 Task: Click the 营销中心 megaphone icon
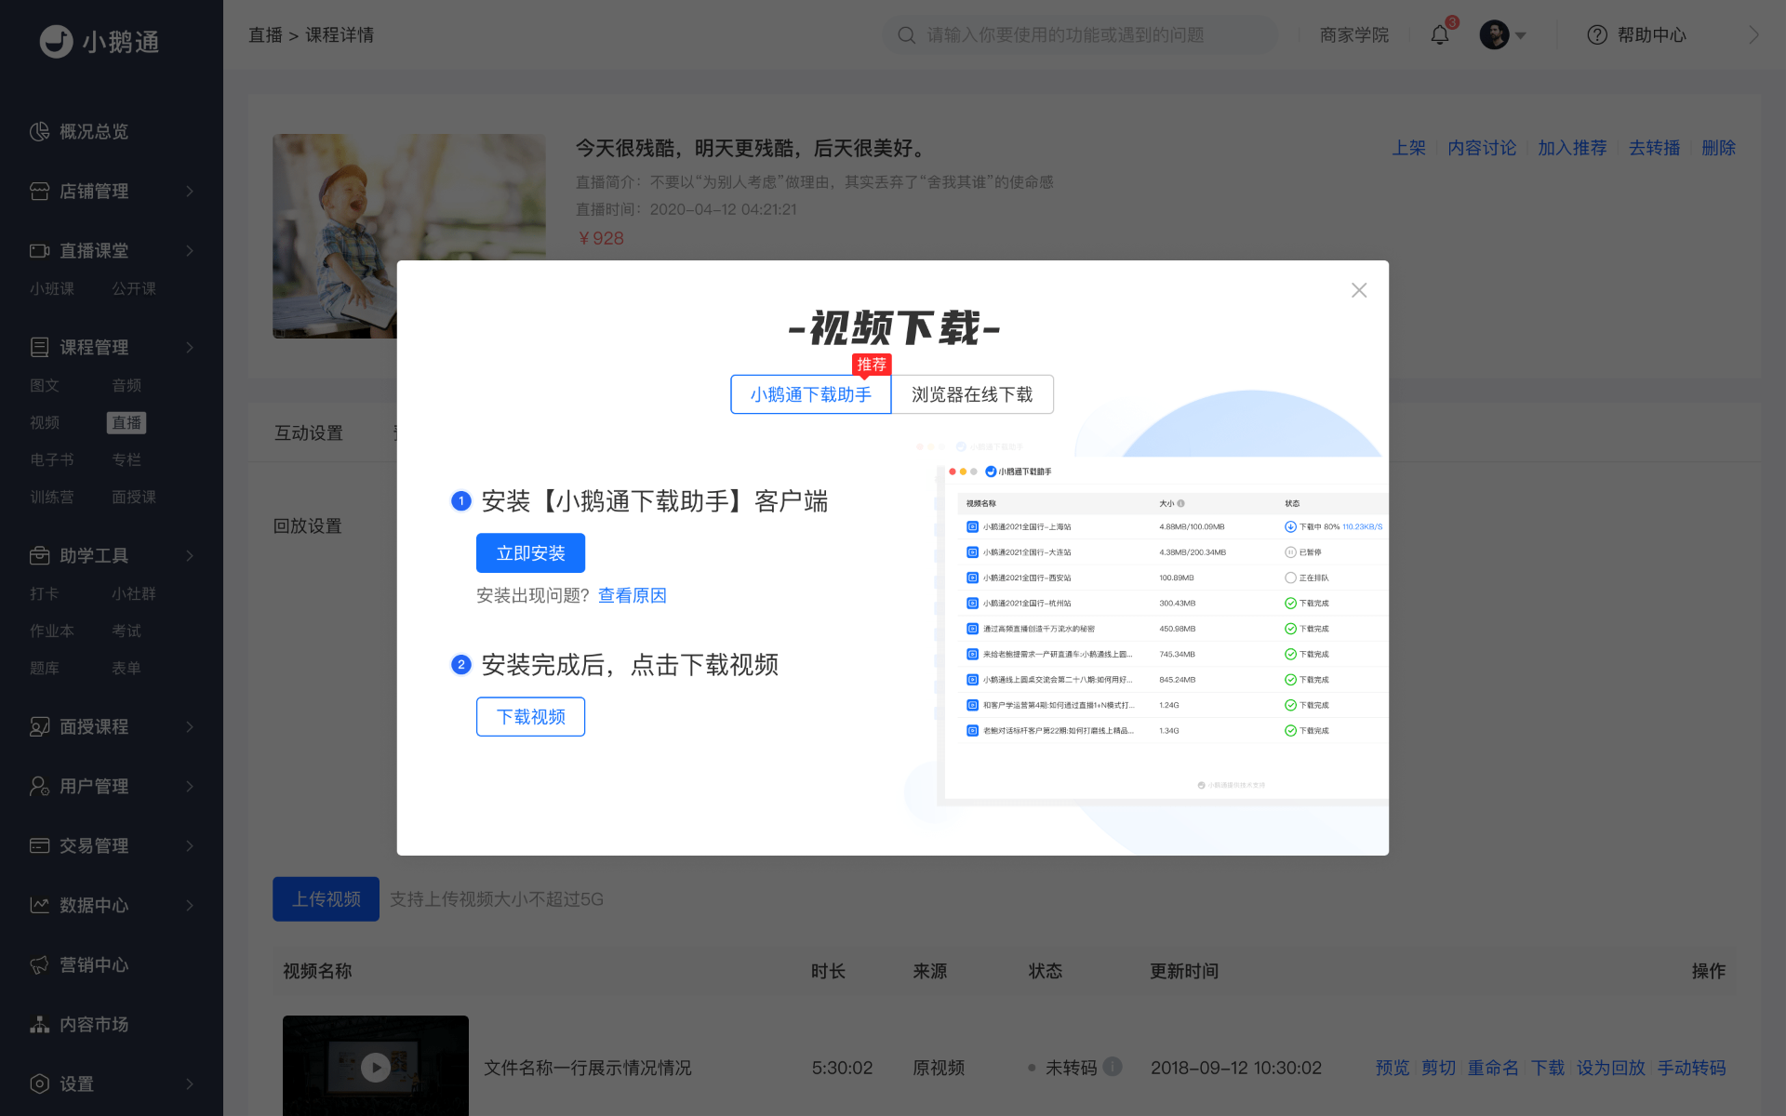point(39,964)
